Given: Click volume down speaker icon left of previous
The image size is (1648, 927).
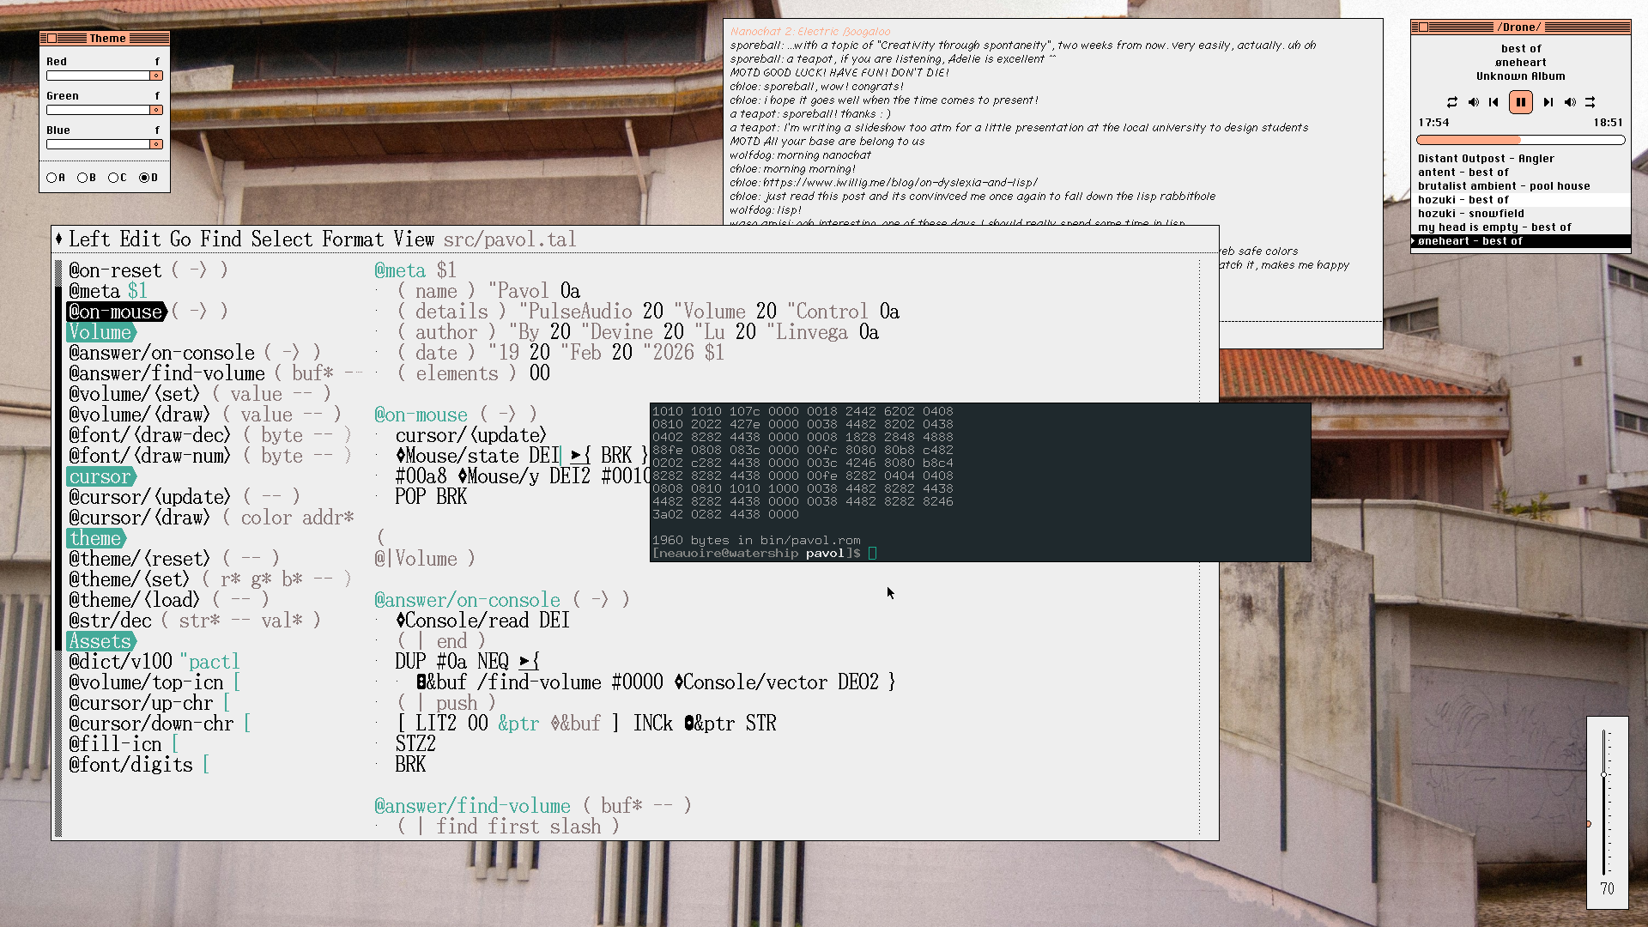Looking at the screenshot, I should point(1473,102).
